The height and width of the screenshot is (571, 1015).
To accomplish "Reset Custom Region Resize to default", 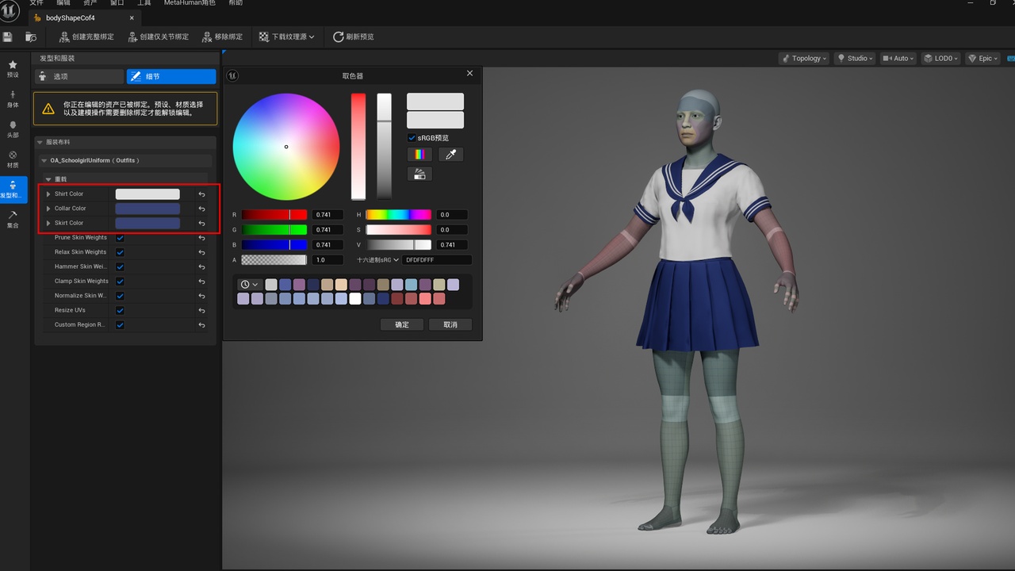I will [x=201, y=325].
